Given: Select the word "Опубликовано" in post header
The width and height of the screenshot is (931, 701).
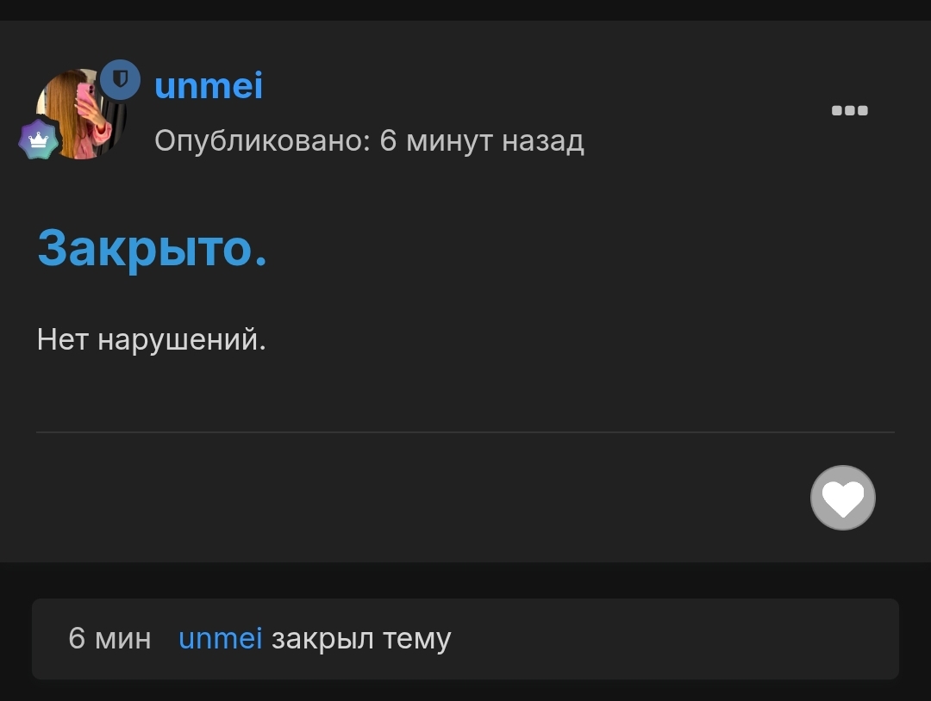Looking at the screenshot, I should [x=262, y=141].
